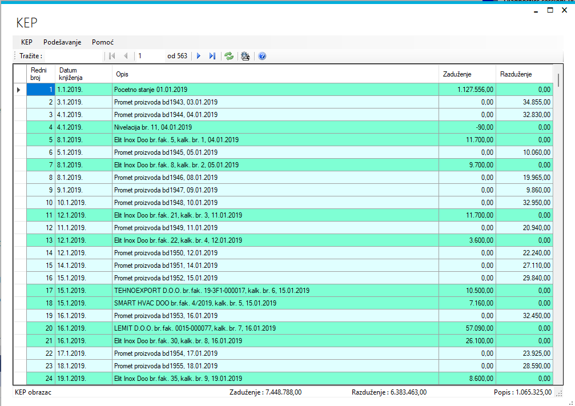This screenshot has width=575, height=406.
Task: Click the current record number box
Action: (x=150, y=56)
